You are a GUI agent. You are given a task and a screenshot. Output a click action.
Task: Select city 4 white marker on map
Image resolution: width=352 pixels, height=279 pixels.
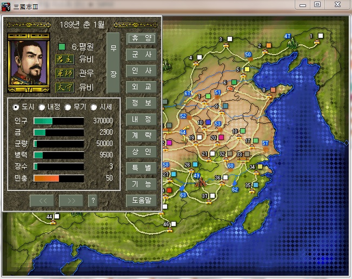[x=200, y=57]
